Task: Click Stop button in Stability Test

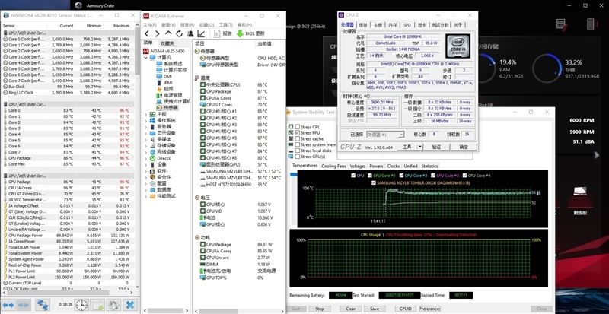Action: pyautogui.click(x=320, y=309)
